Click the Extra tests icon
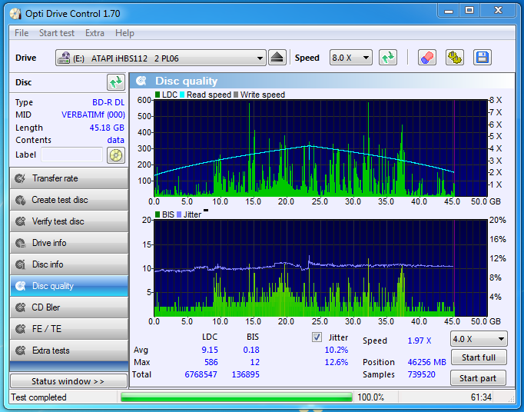 click(20, 351)
